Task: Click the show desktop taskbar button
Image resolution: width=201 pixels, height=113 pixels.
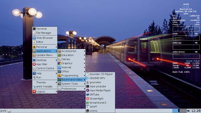Action: pyautogui.click(x=9, y=111)
